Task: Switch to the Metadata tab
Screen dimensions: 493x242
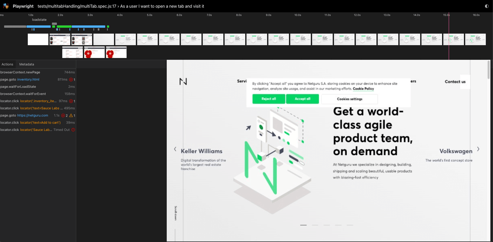Action: [x=26, y=64]
